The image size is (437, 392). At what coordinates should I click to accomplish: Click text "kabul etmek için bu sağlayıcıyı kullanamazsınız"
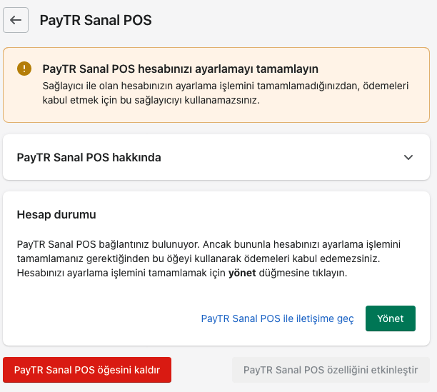tap(151, 100)
